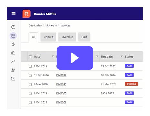Open invoice INV0097
Viewport: 150px width, 116px height.
61,75
